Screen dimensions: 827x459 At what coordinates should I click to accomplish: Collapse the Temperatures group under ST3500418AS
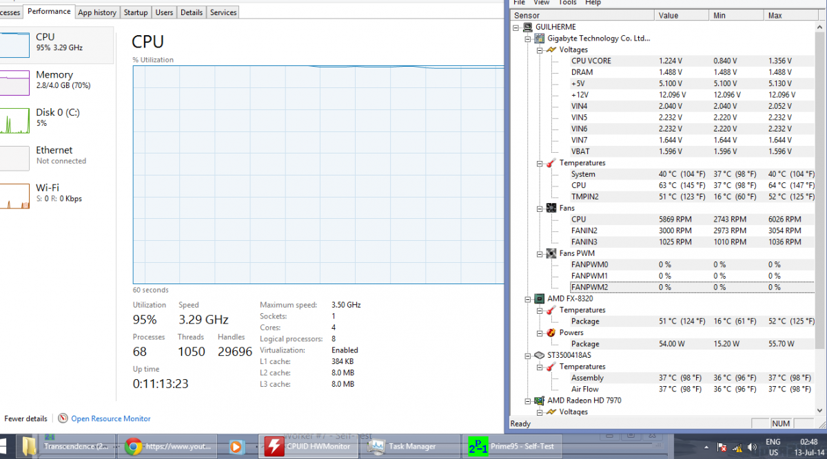[x=540, y=367]
